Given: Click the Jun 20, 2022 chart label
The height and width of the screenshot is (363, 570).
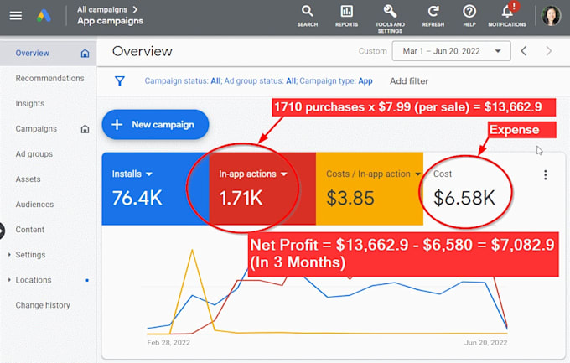Looking at the screenshot, I should [485, 342].
